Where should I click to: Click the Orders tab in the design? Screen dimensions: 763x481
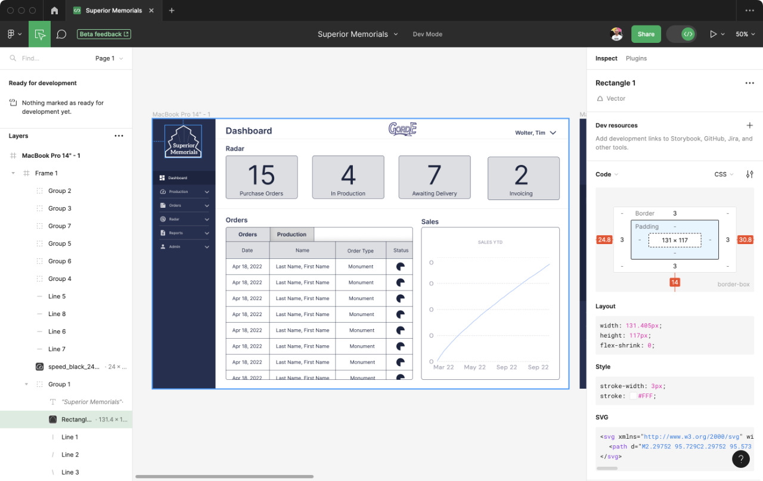click(248, 235)
